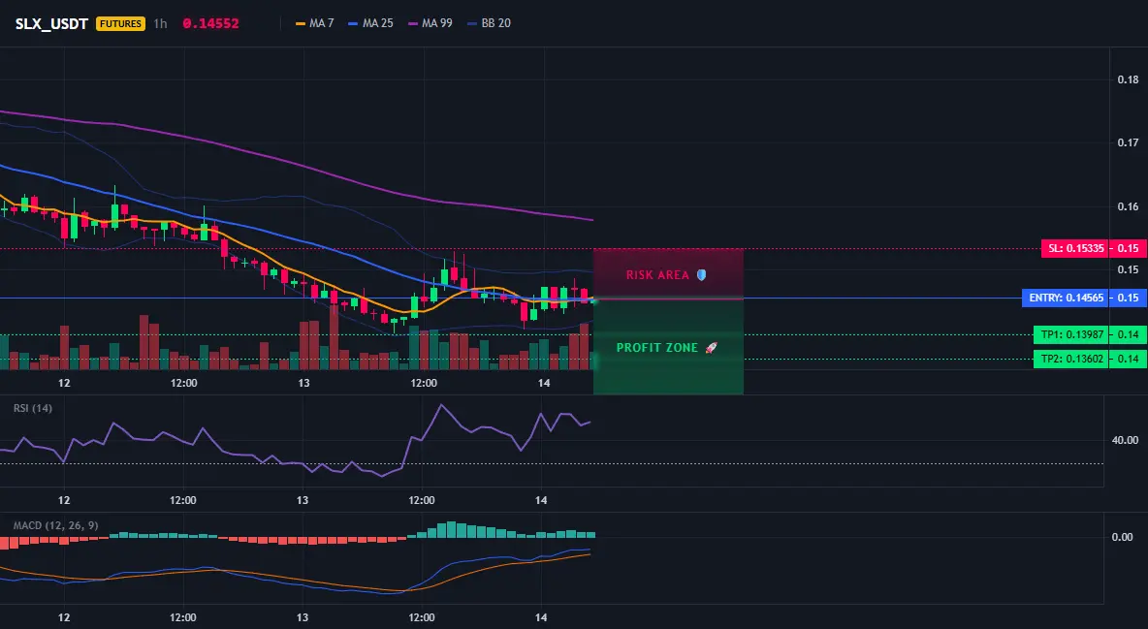Toggle the BB 20 legend entry
The height and width of the screenshot is (629, 1148).
(x=490, y=23)
